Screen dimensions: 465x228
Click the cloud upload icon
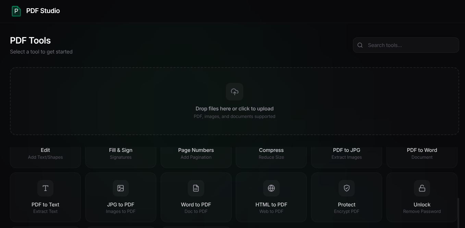pos(234,92)
